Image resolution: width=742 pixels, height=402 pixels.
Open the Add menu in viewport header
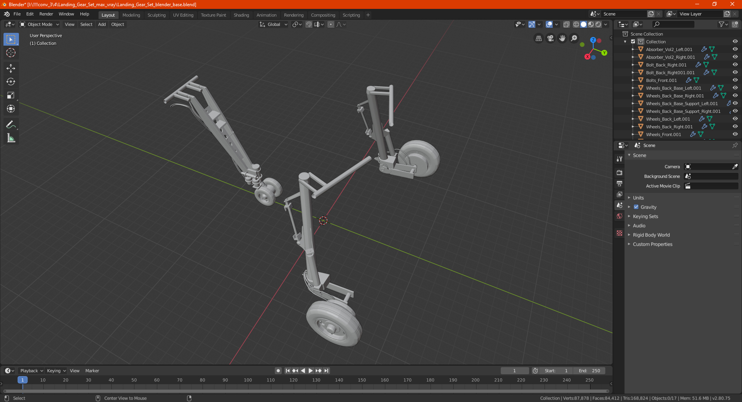[102, 24]
